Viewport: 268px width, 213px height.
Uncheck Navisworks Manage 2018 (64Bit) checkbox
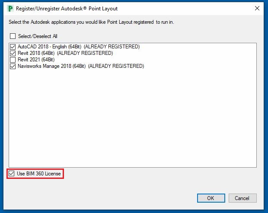pyautogui.click(x=13, y=66)
